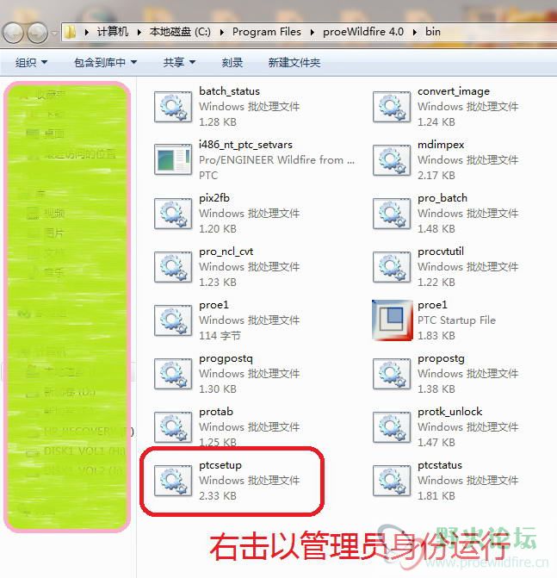Click the pro_ncl_cvt file name
Screen dimensions: 557x578
[226, 252]
